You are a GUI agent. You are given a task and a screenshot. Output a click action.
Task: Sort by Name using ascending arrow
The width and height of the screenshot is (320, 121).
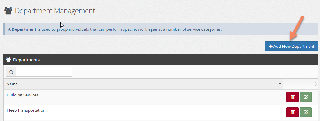click(280, 84)
